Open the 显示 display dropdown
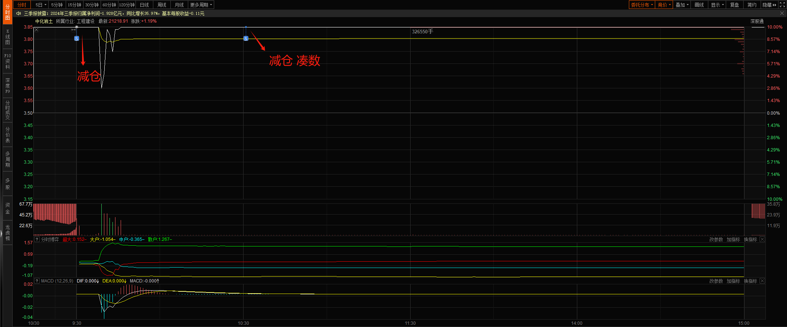This screenshot has width=787, height=327. pyautogui.click(x=717, y=5)
